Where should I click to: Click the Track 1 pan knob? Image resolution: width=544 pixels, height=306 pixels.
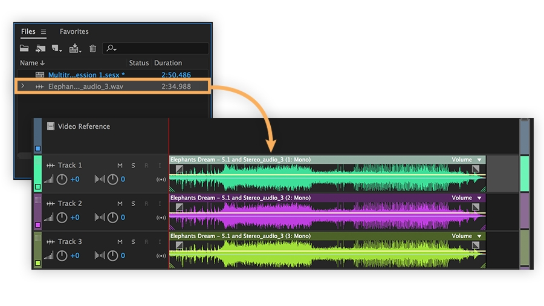pyautogui.click(x=112, y=180)
